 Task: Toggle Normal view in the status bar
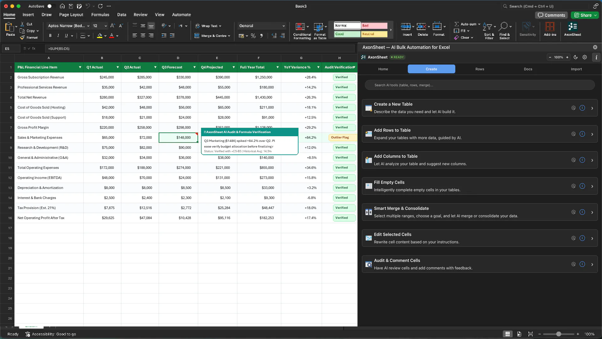pos(508,334)
